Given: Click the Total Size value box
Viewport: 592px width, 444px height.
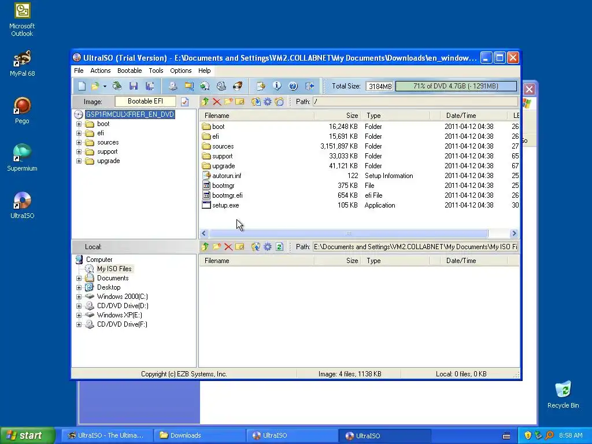Looking at the screenshot, I should coord(379,87).
